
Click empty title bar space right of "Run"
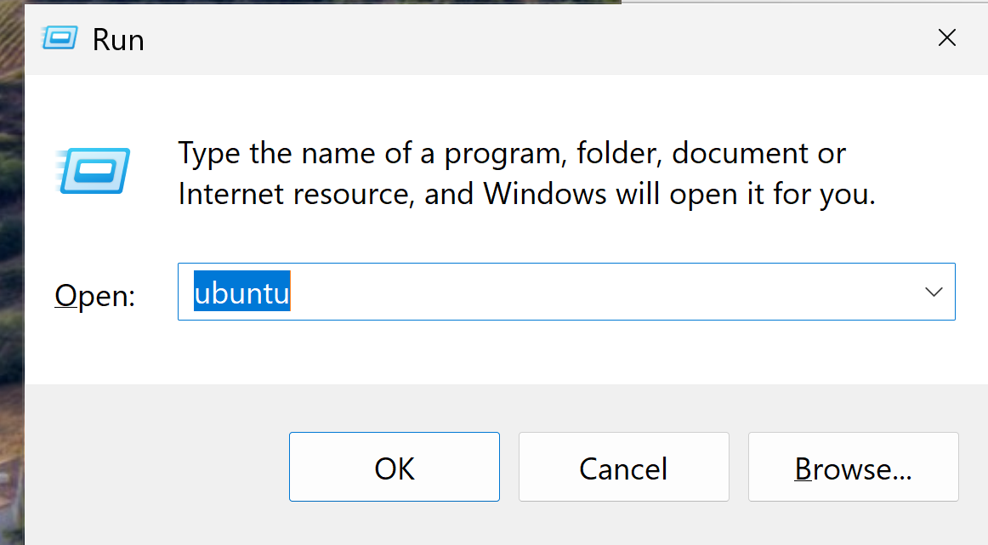[x=510, y=38]
